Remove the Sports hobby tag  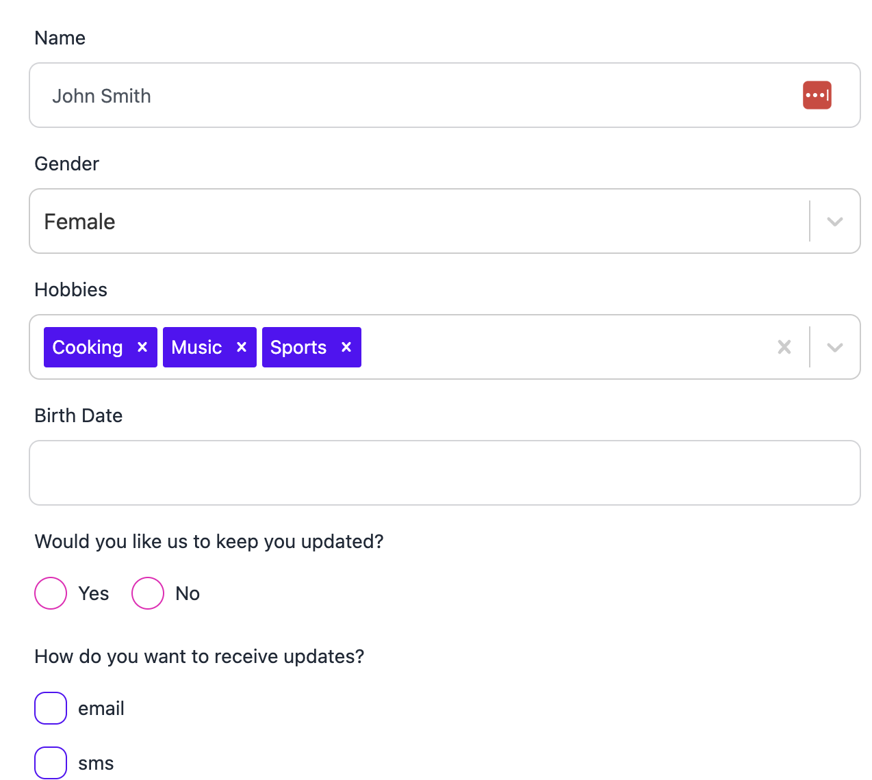click(x=346, y=347)
